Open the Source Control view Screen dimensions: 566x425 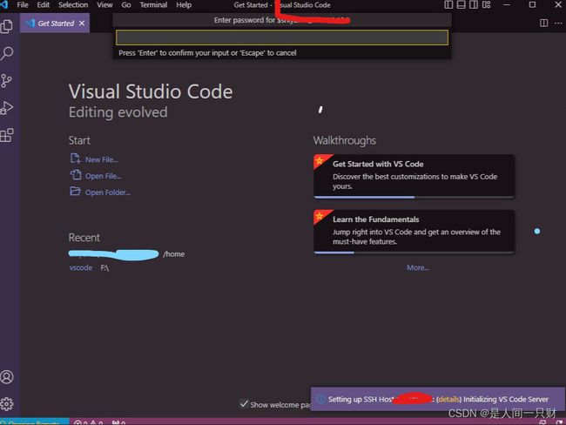coord(6,81)
